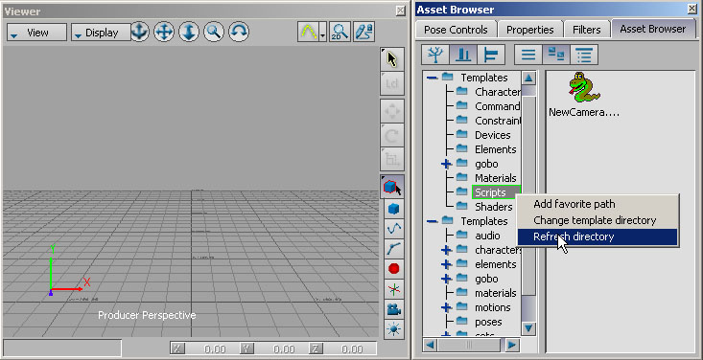Choose the scale tool in Viewer sidebar
The height and width of the screenshot is (360, 703).
coord(392,159)
